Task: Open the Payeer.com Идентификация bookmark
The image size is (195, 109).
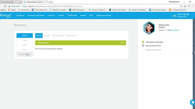Action: [x=118, y=10]
